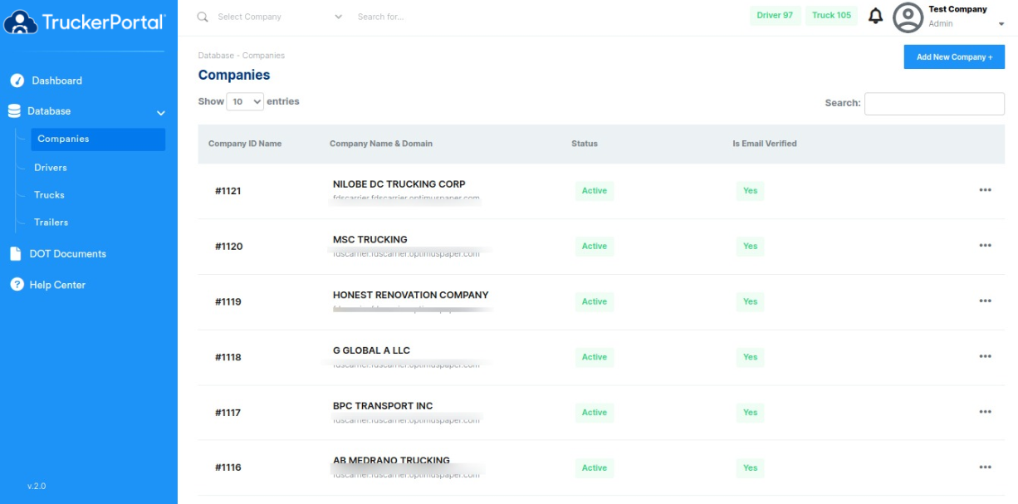
Task: Click the Database stack icon
Action: coord(14,111)
